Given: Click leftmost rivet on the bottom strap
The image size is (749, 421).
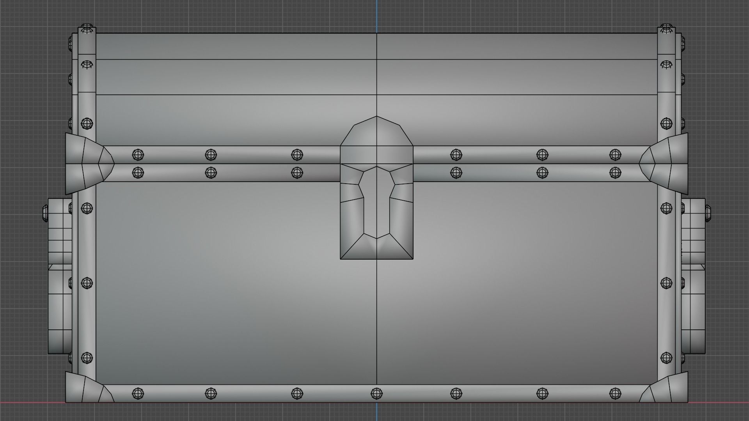Looking at the screenshot, I should click(x=138, y=393).
